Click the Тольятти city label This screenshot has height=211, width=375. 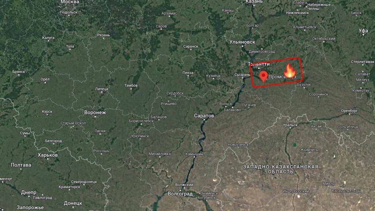[258, 64]
